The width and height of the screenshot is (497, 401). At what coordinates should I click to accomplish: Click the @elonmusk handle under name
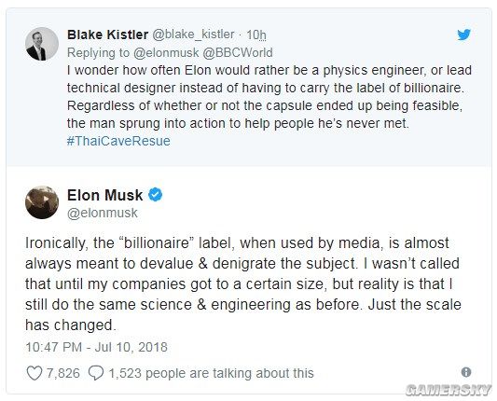coord(103,213)
